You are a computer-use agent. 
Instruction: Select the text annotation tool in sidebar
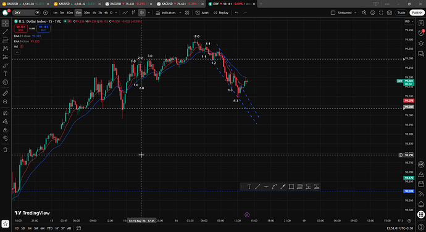pyautogui.click(x=5, y=74)
